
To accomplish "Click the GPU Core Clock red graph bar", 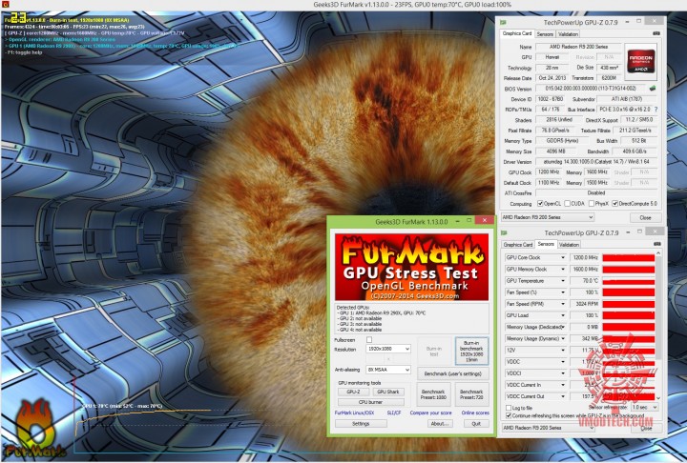I will (x=628, y=258).
